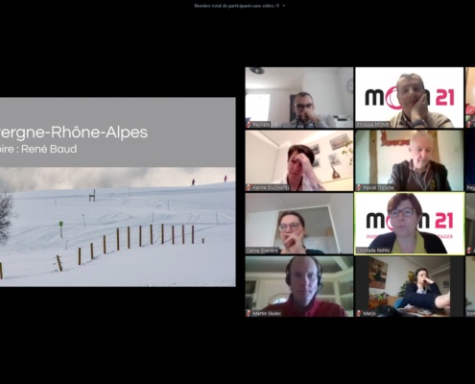Viewport: 475px width, 384px height.
Task: Click Karine DUCHATEL's muted microphone icon
Action: [x=249, y=187]
